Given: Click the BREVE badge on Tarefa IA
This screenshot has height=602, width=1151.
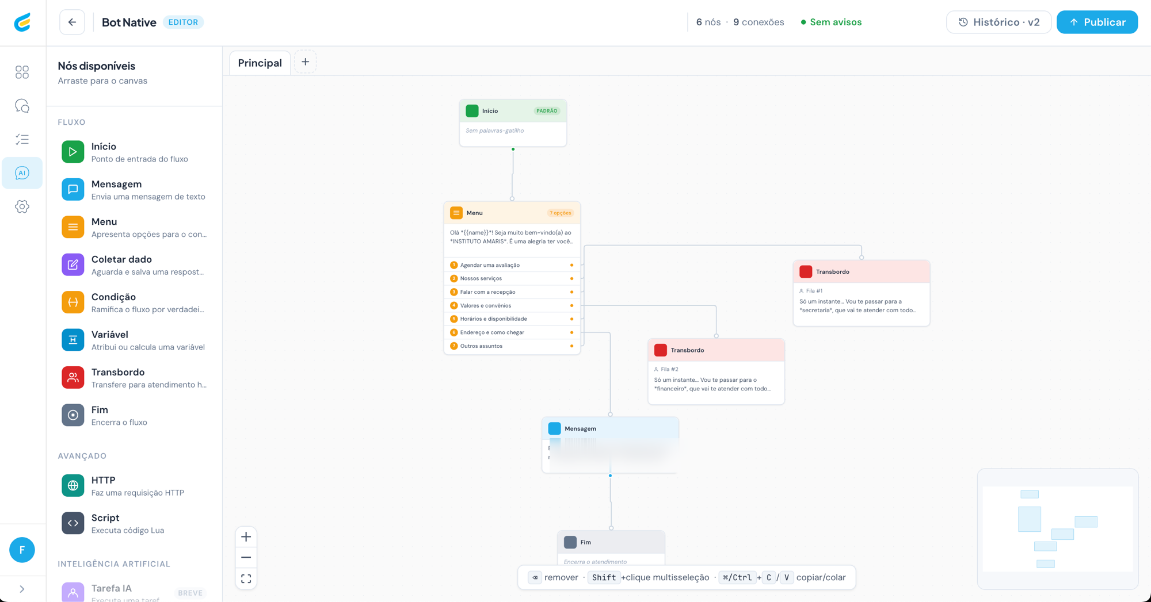Looking at the screenshot, I should [x=190, y=593].
